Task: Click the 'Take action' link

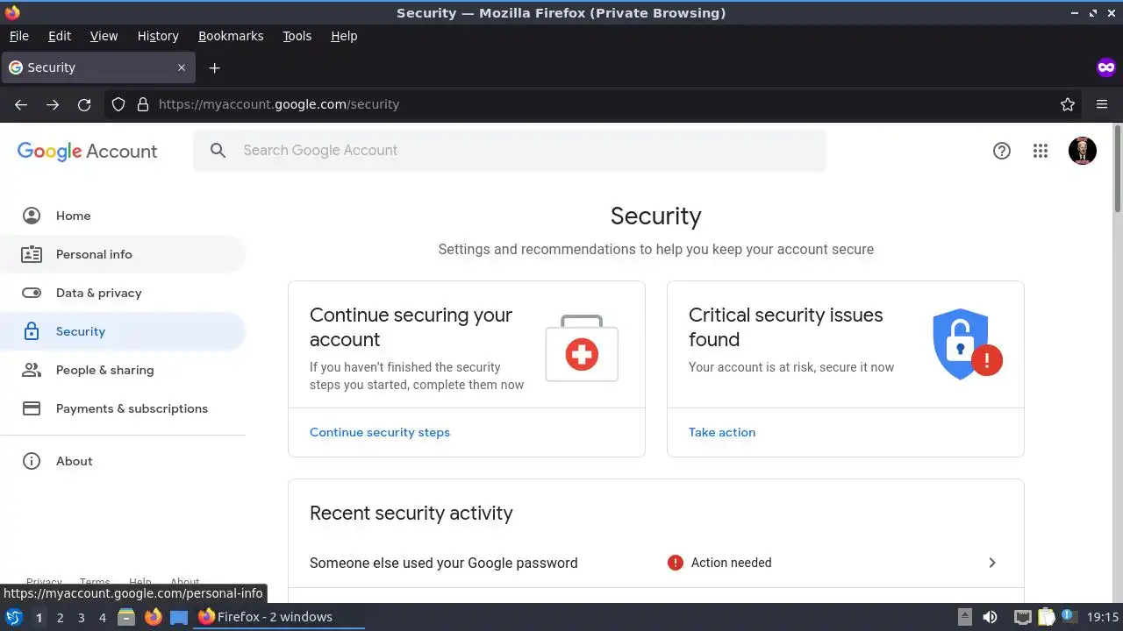Action: tap(722, 432)
